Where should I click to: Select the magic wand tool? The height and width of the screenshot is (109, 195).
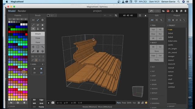click(x=43, y=47)
